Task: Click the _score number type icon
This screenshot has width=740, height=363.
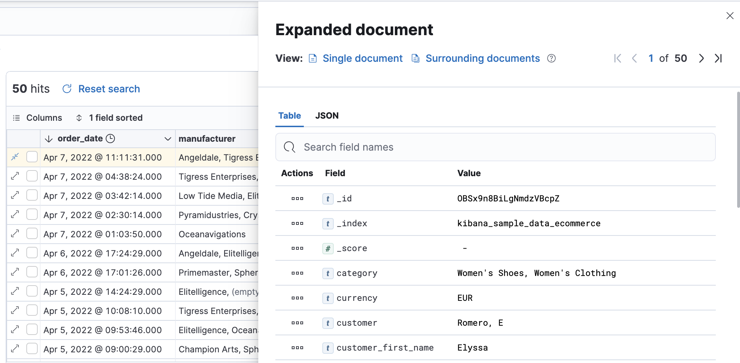Action: (328, 249)
